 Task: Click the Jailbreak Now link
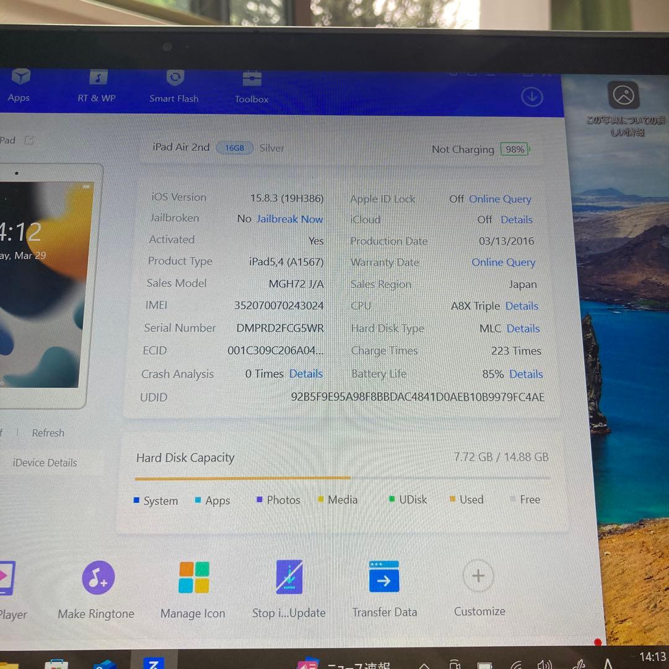click(x=289, y=219)
